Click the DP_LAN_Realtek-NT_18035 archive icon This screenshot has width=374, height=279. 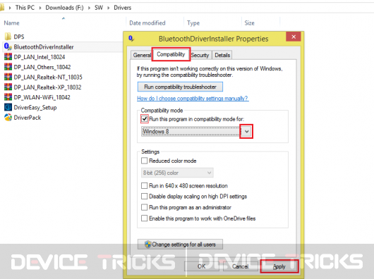[x=8, y=77]
